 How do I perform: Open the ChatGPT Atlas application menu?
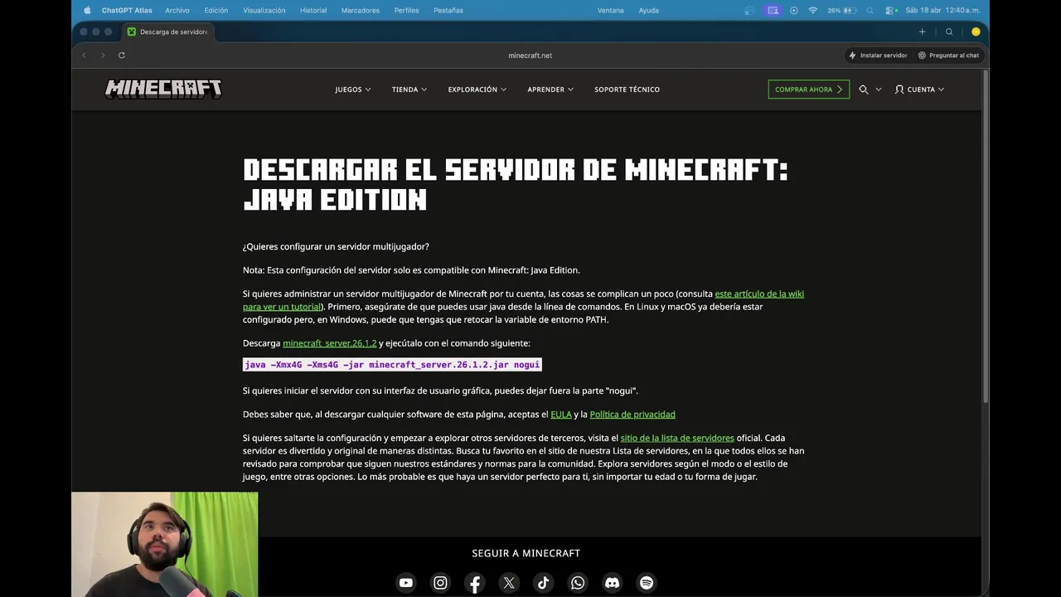(x=127, y=10)
